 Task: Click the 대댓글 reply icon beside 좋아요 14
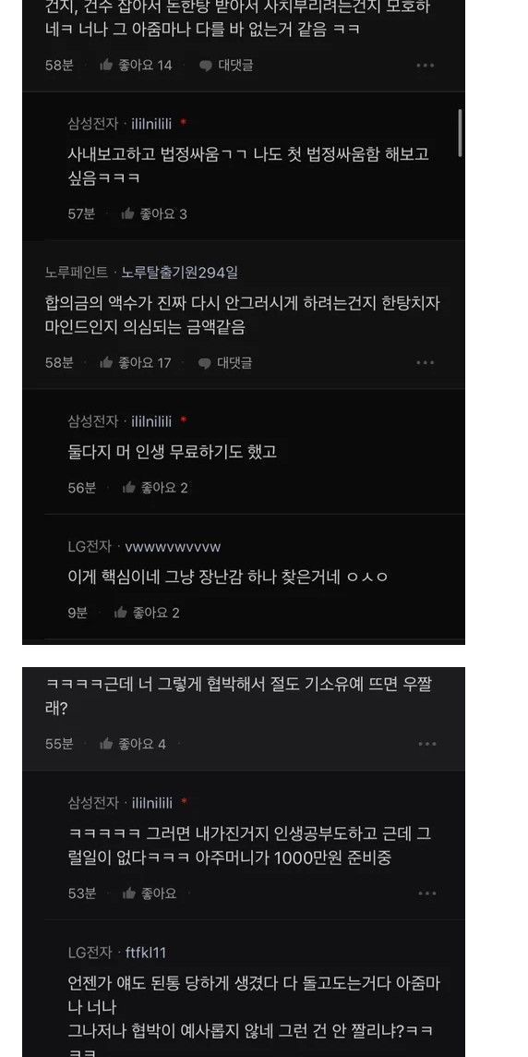225,66
